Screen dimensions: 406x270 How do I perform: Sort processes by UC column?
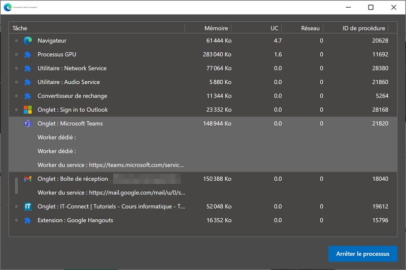[x=274, y=28]
